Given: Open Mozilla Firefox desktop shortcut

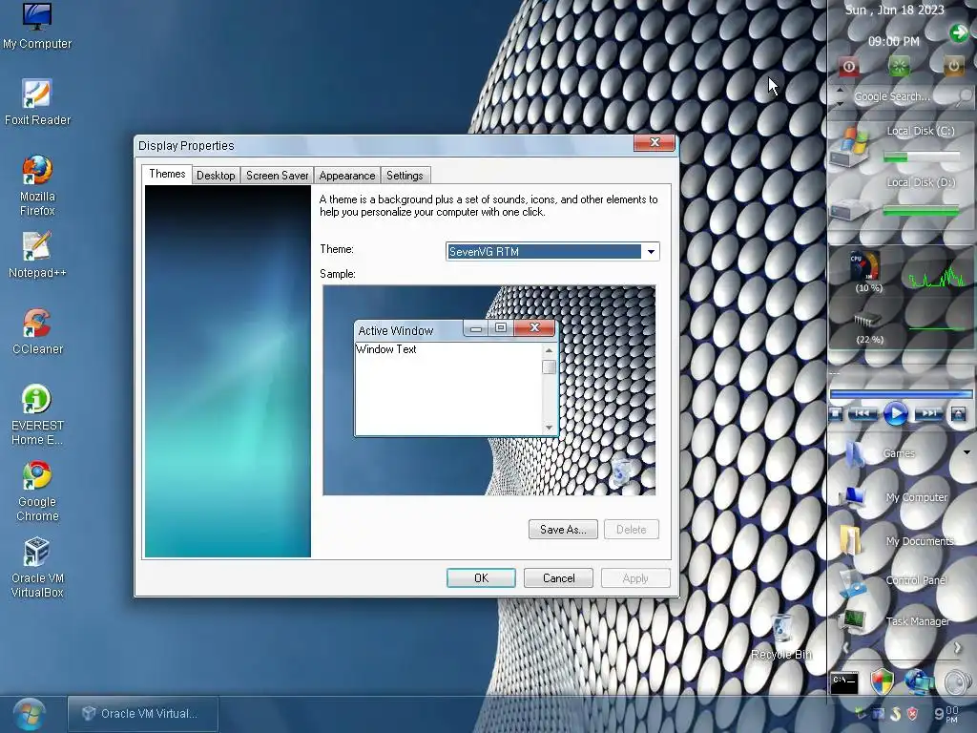Looking at the screenshot, I should [x=37, y=186].
